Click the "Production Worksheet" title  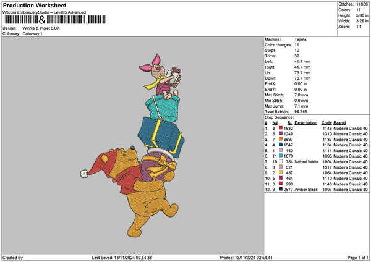(35, 5)
